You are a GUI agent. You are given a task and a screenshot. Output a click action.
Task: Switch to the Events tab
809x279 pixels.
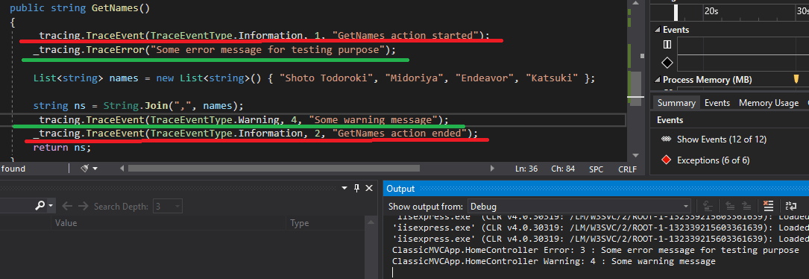(717, 103)
